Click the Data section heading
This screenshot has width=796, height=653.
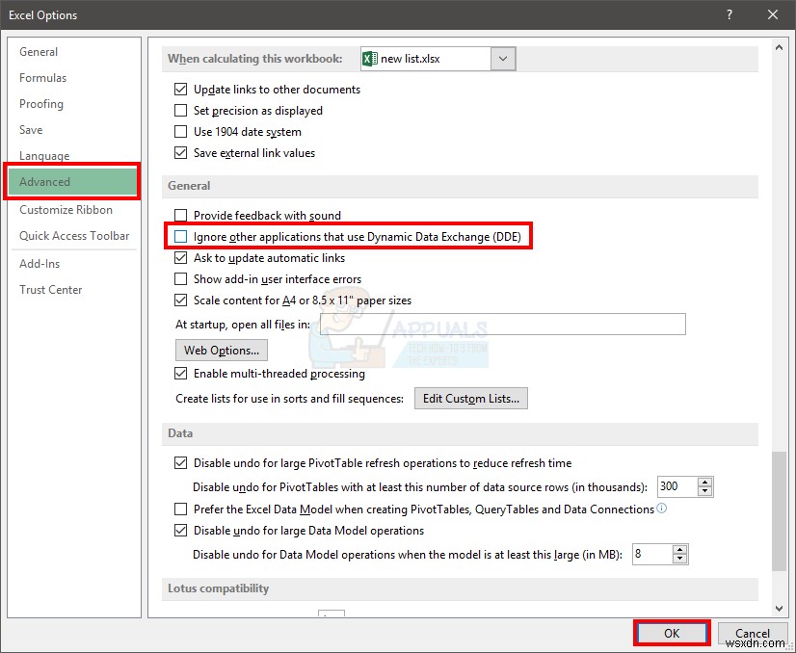(180, 432)
